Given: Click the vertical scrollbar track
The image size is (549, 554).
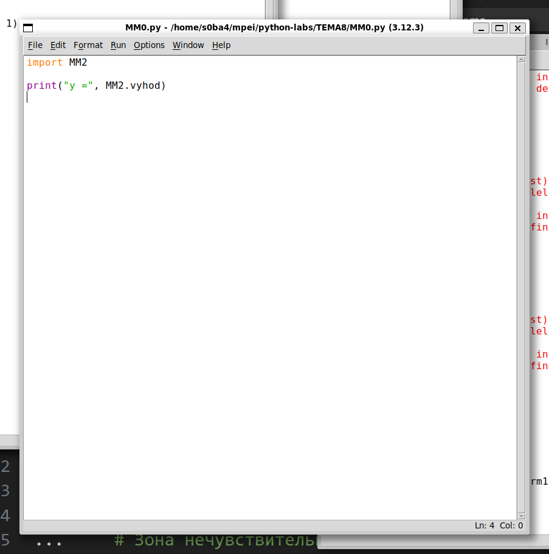Looking at the screenshot, I should pyautogui.click(x=521, y=286).
